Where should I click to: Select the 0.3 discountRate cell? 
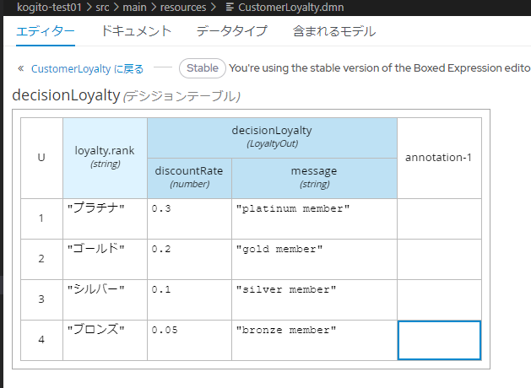click(x=189, y=218)
